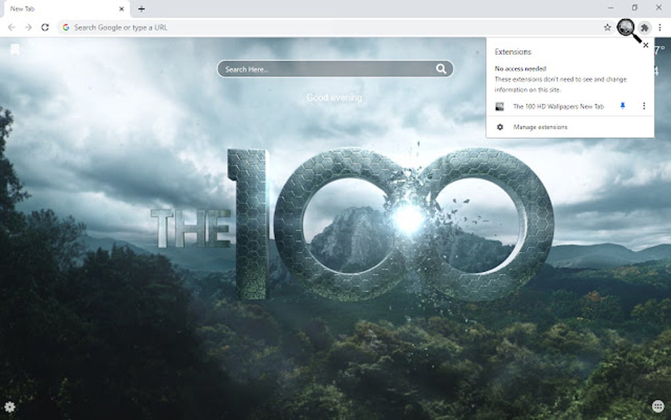The width and height of the screenshot is (671, 420).
Task: Click the gear icon beside Manage extensions
Action: [x=500, y=127]
